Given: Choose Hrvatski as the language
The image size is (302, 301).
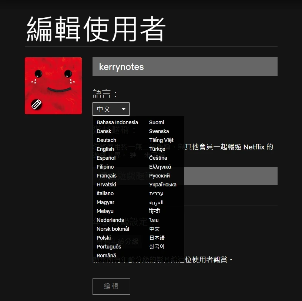Looking at the screenshot, I should [x=106, y=185].
